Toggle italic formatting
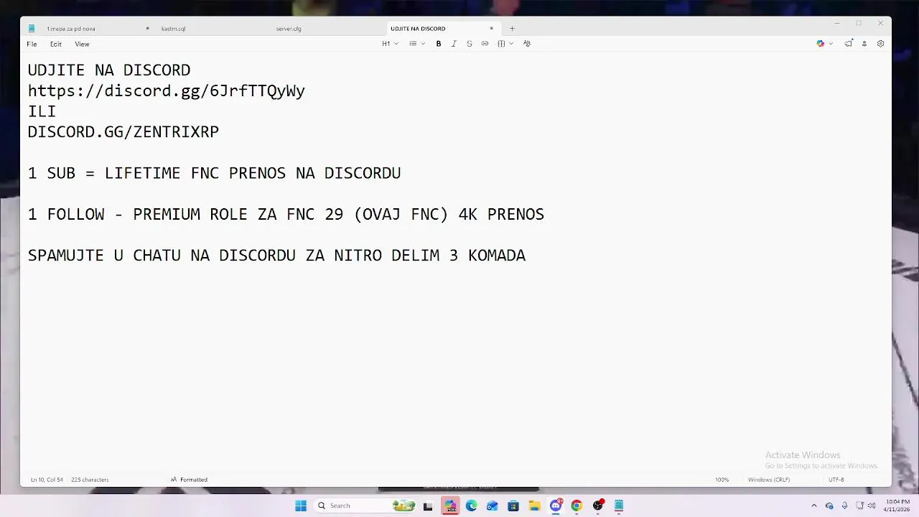 tap(454, 44)
